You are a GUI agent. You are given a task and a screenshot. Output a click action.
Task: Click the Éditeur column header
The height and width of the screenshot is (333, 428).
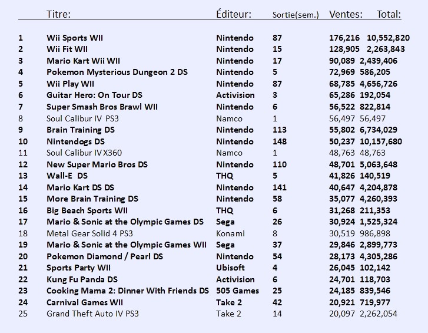coord(234,14)
